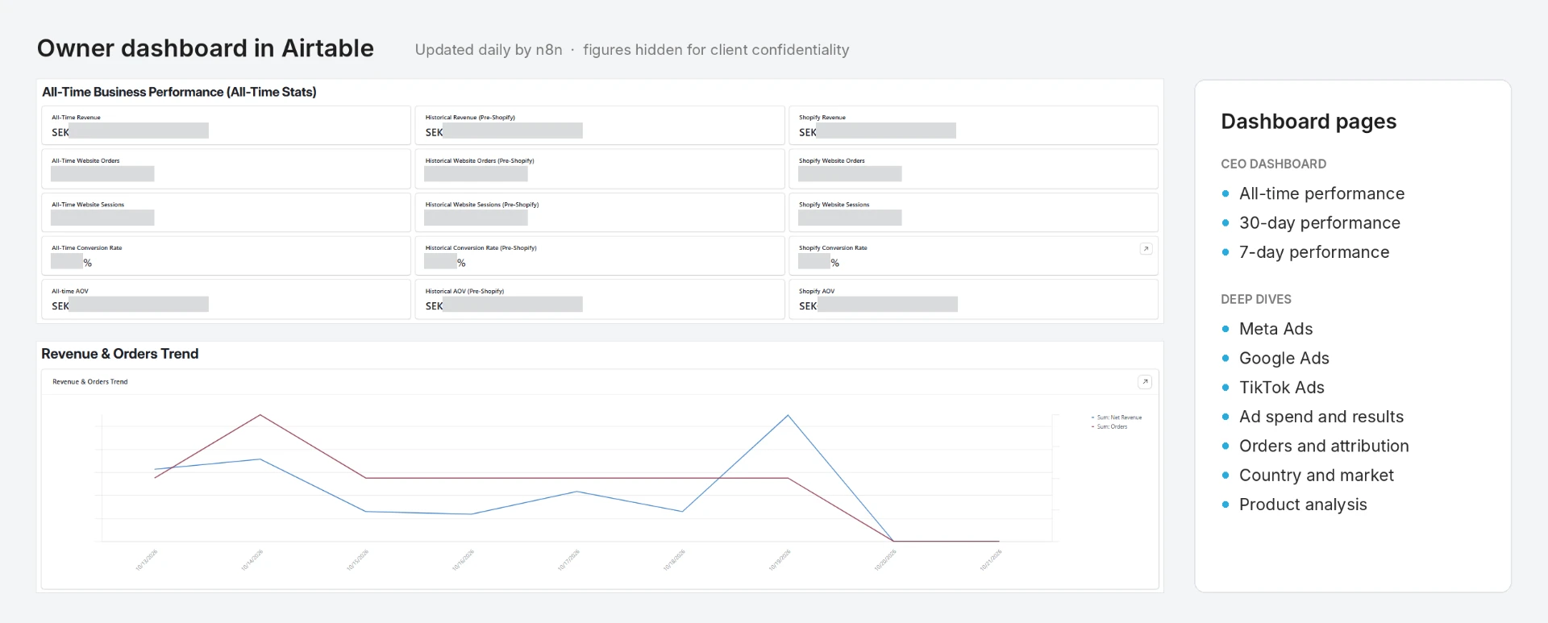Select Historical Revenue (Pre-Shopify) card
The height and width of the screenshot is (623, 1548).
[x=600, y=126]
